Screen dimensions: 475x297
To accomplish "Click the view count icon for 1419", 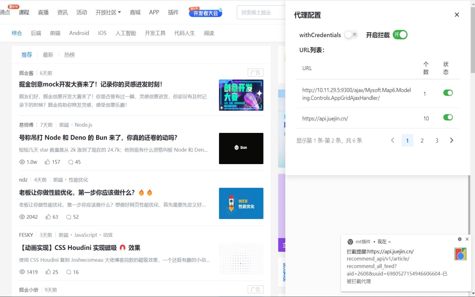I will [22, 272].
